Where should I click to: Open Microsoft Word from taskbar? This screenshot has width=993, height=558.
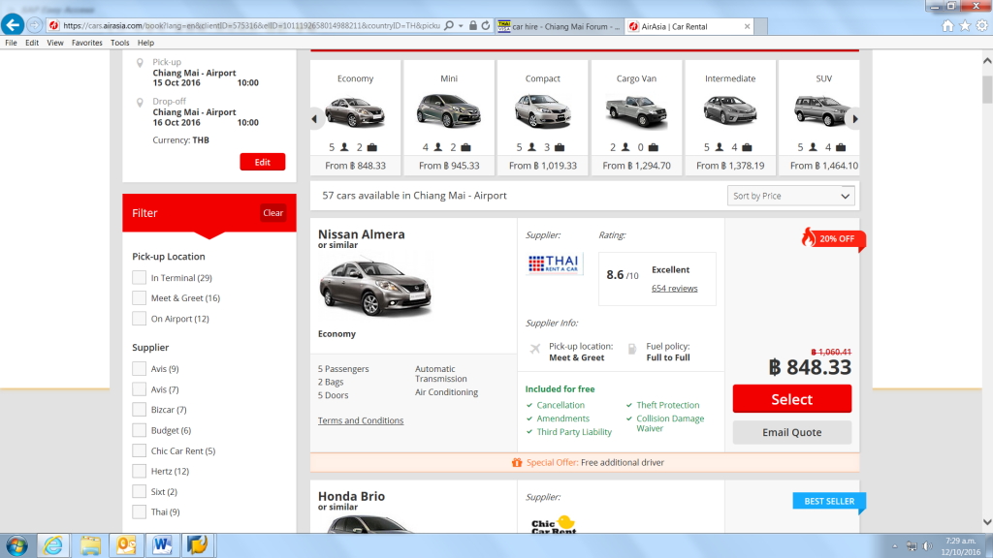pos(162,545)
